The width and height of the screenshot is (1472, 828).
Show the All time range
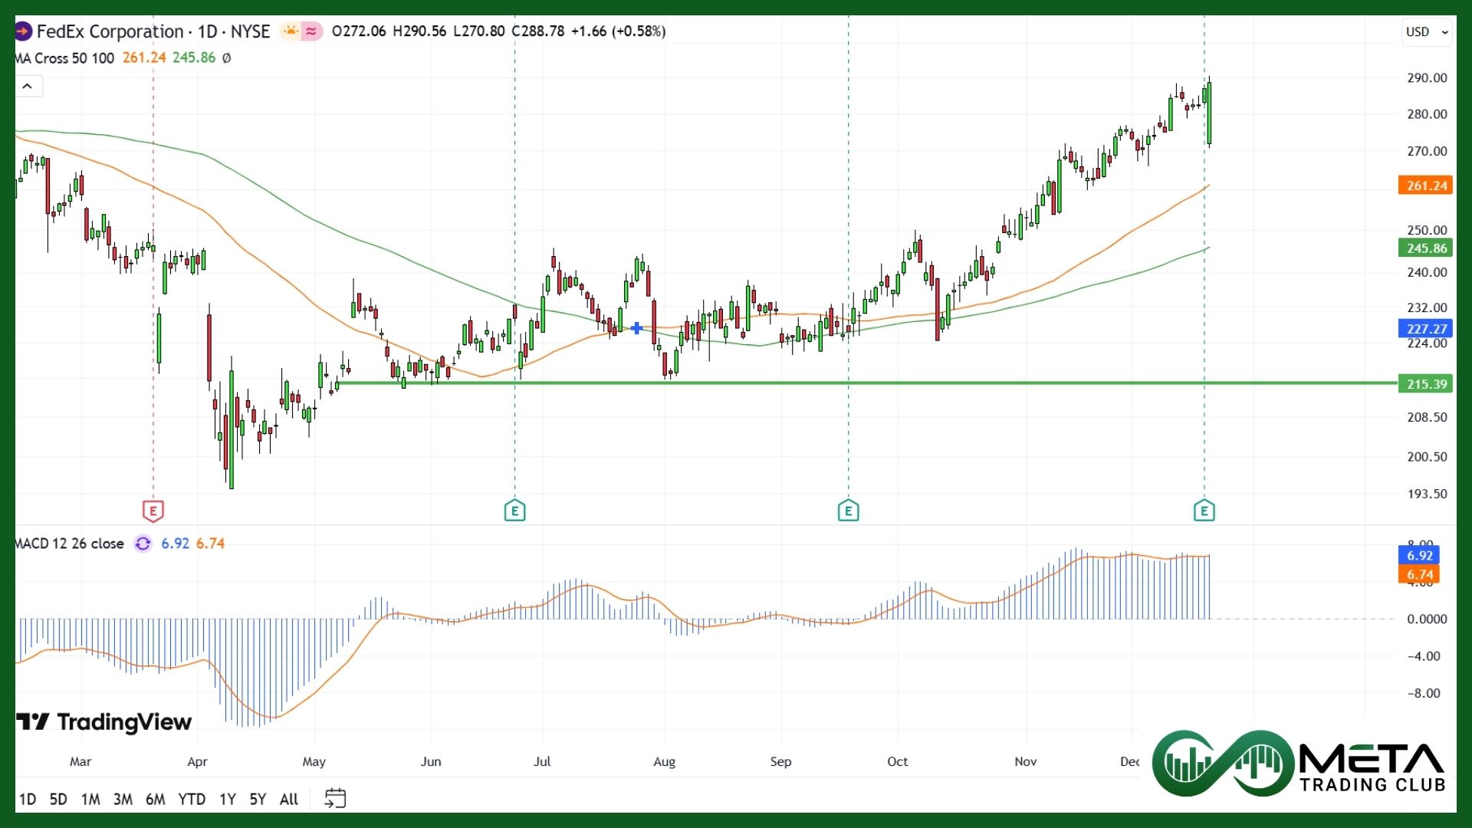[288, 799]
